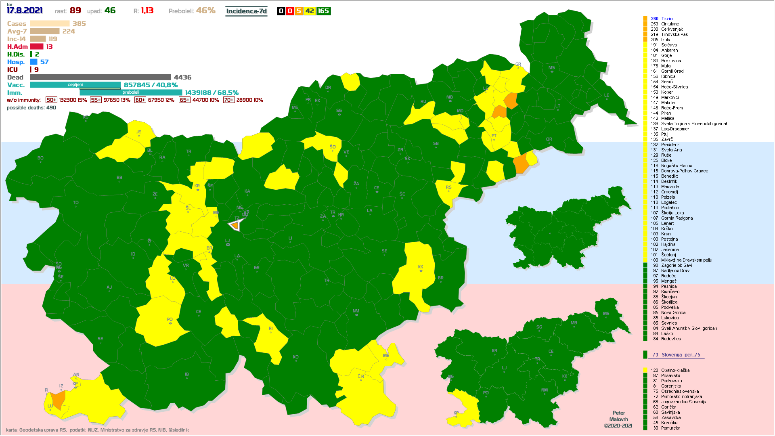Click the date 17.8.2021 header
Screen dimensions: 775x436
coord(25,10)
